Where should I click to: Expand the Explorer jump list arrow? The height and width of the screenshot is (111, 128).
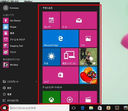coord(36,82)
